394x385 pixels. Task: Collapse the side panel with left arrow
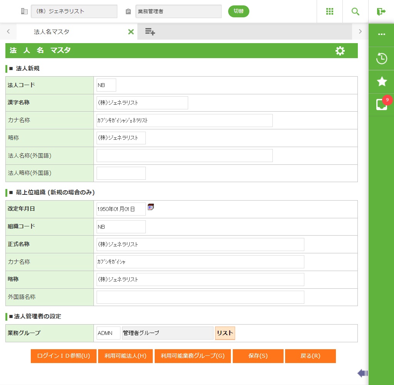362,373
